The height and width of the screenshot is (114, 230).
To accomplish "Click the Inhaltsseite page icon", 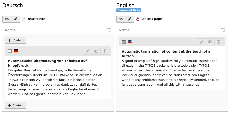I will (23, 19).
